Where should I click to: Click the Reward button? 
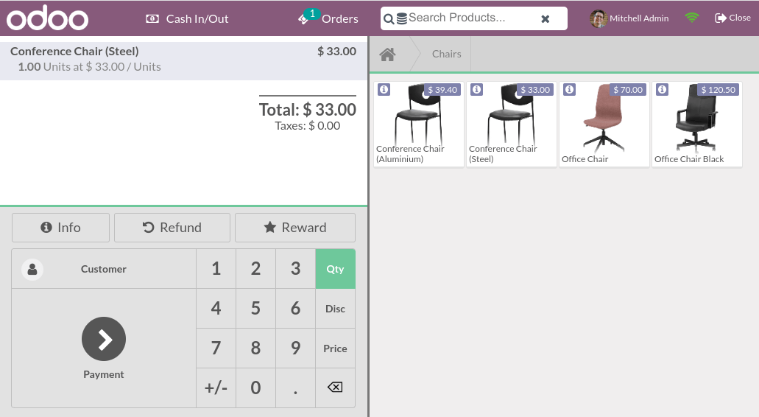(x=295, y=228)
